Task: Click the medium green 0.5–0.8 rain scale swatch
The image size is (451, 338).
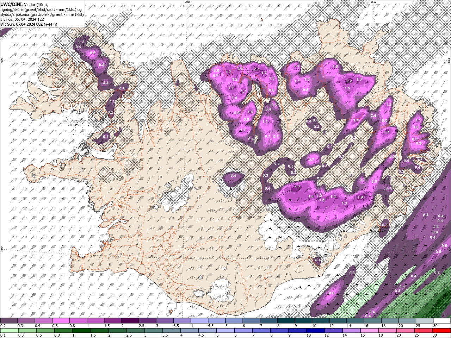Action: [45, 331]
